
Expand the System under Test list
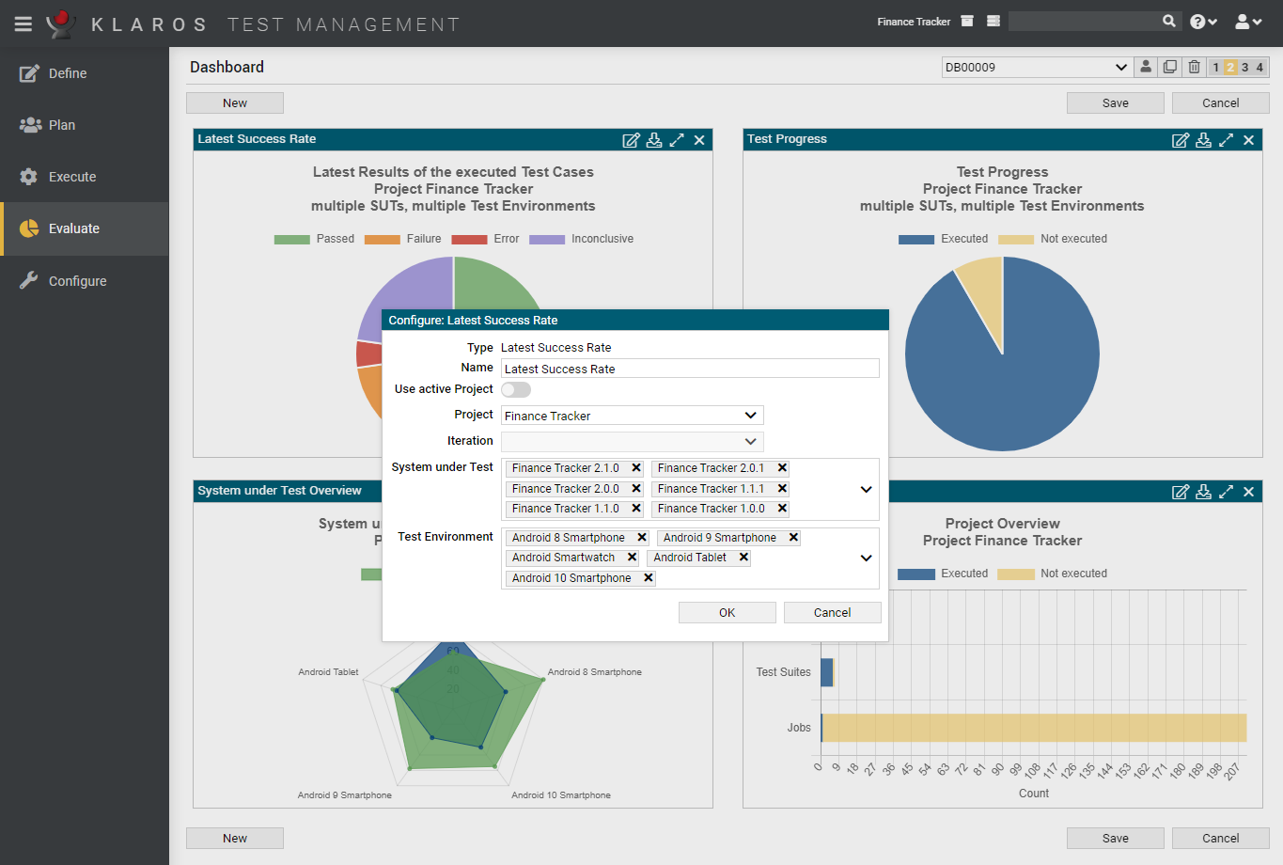tap(866, 489)
